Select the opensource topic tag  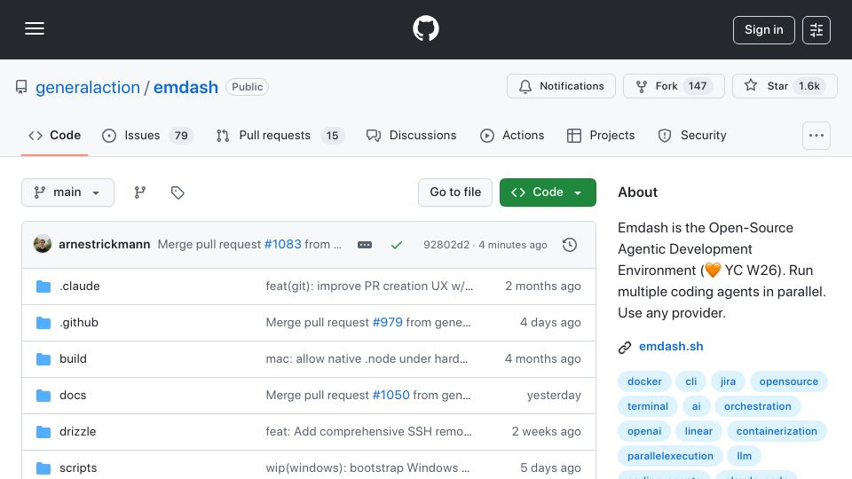788,381
